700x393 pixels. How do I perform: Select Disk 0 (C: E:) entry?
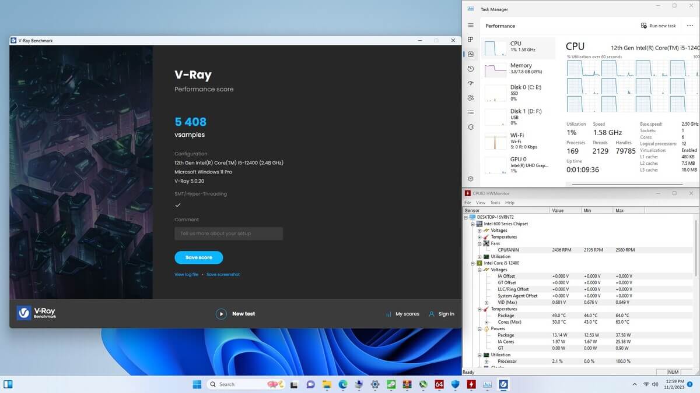coord(518,93)
